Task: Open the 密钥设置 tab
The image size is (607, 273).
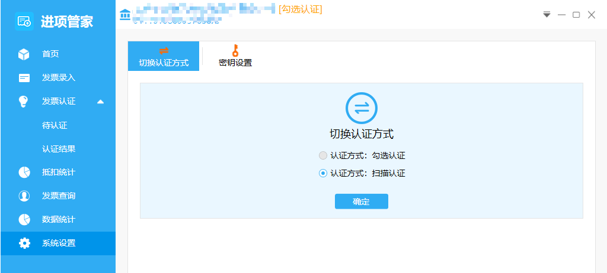Action: 235,56
